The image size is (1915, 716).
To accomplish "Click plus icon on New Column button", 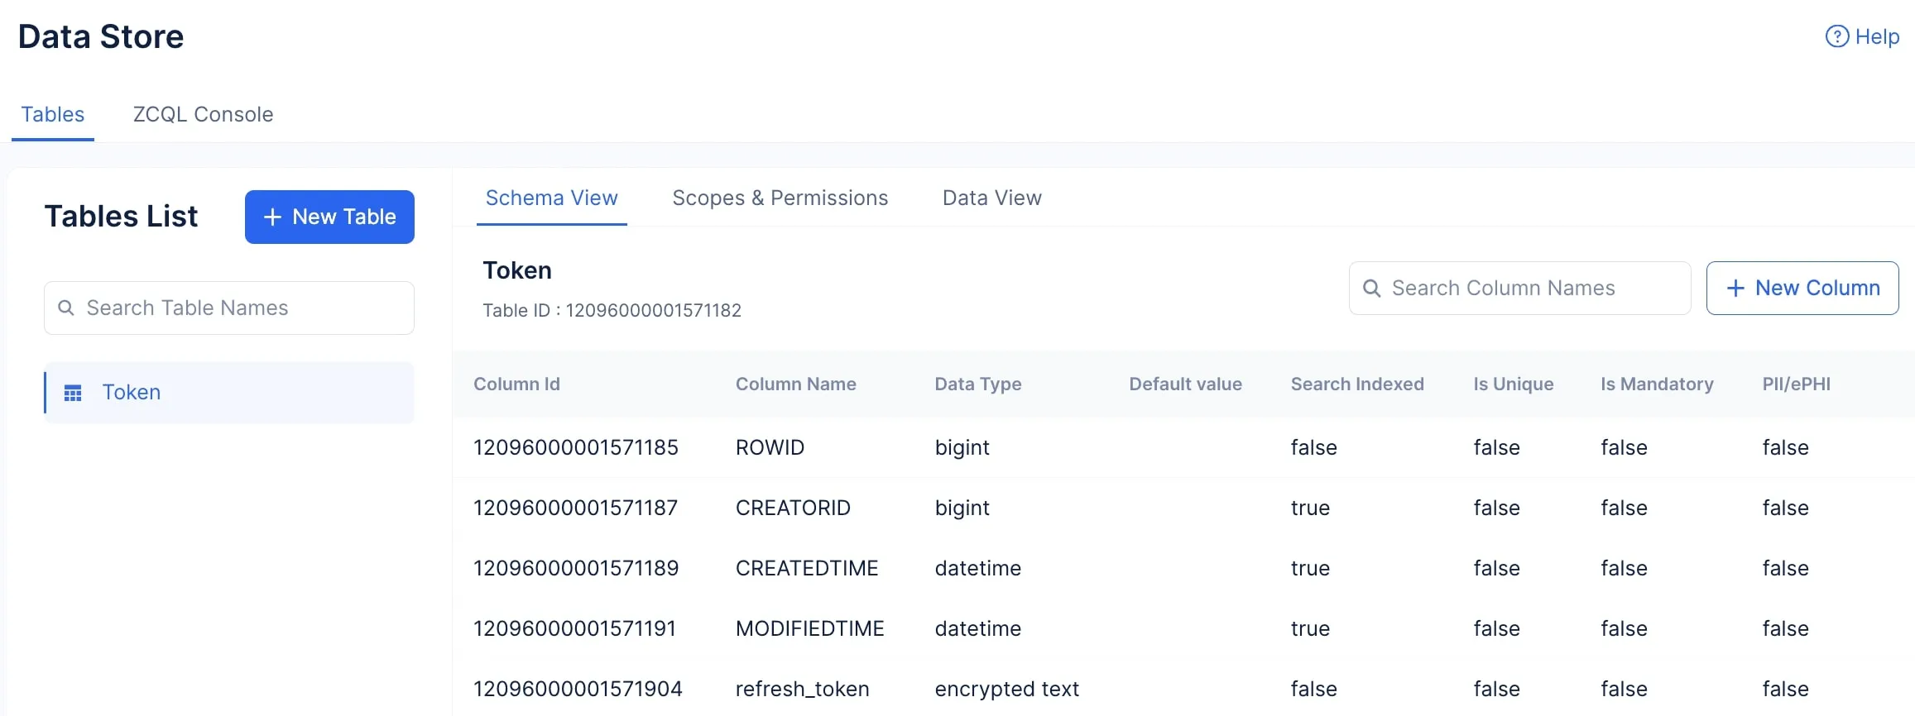I will 1735,288.
